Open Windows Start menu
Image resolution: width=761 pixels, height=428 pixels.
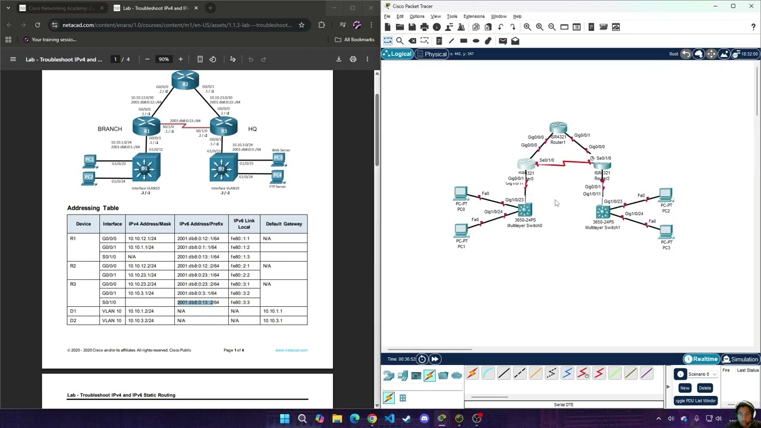[285, 418]
